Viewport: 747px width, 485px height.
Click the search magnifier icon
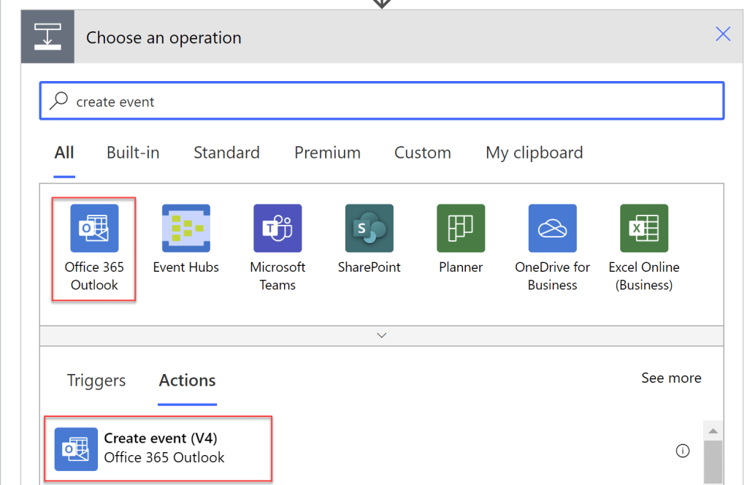(x=58, y=101)
